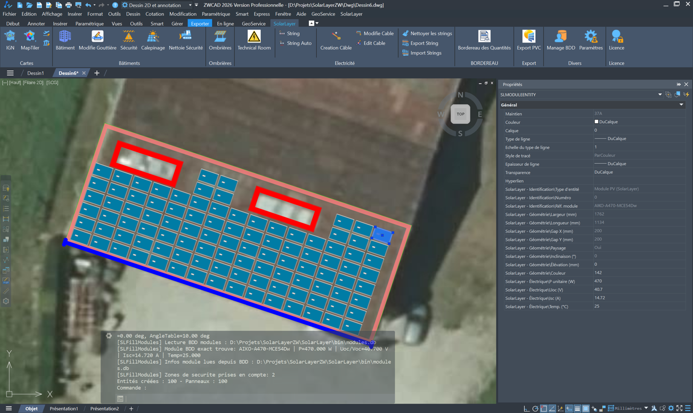
Task: Click the undo arrow icon
Action: (x=88, y=5)
